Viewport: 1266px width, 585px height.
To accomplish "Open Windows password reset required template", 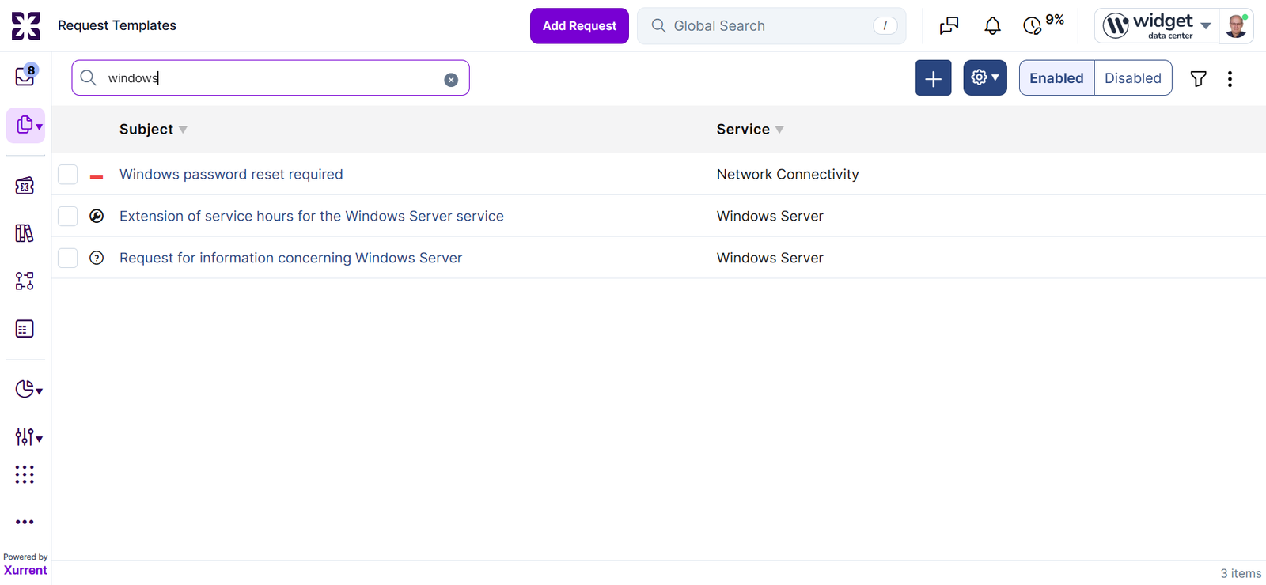I will (231, 174).
